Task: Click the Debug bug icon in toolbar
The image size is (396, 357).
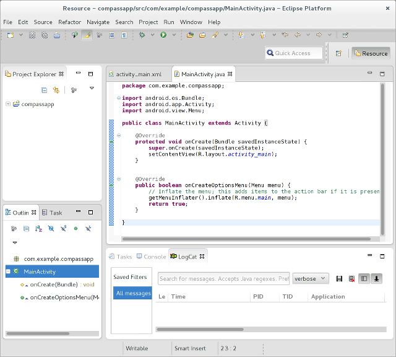Action: tap(142, 35)
